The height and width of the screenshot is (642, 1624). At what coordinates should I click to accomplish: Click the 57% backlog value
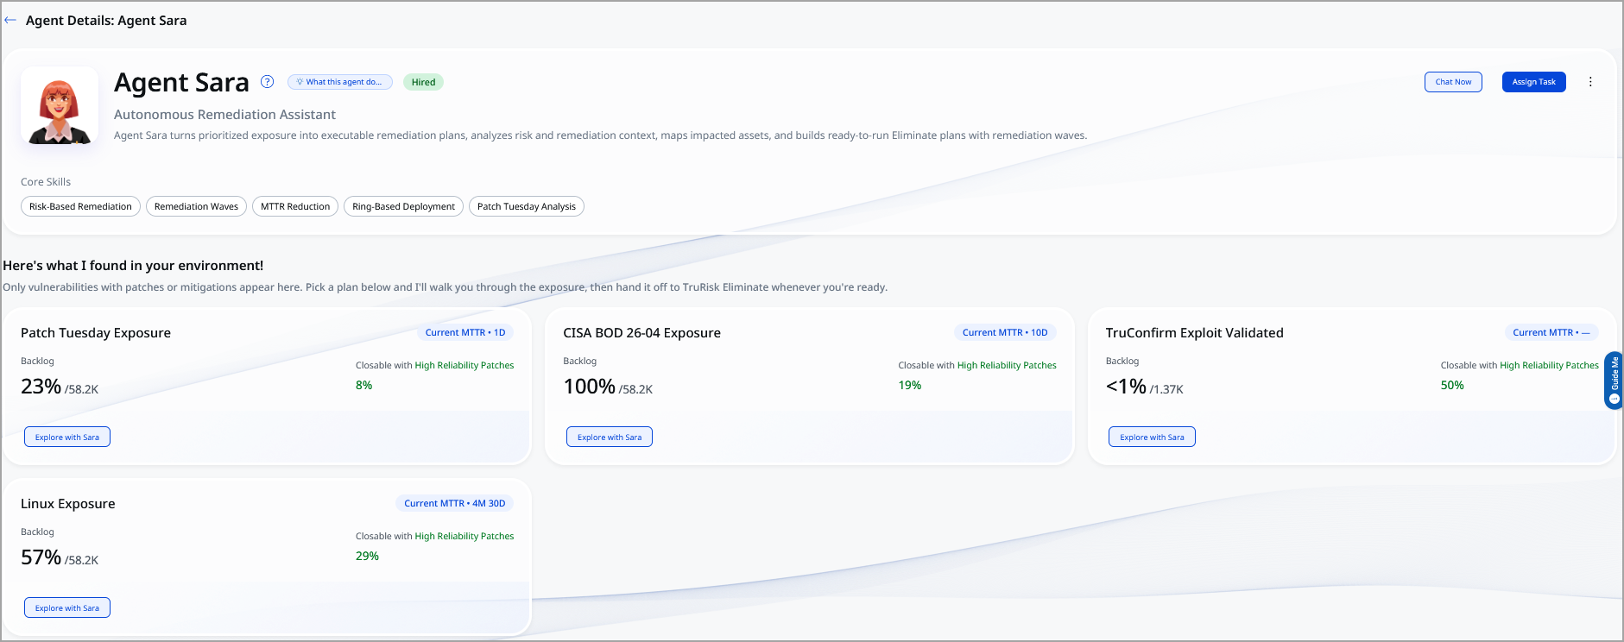pos(41,557)
